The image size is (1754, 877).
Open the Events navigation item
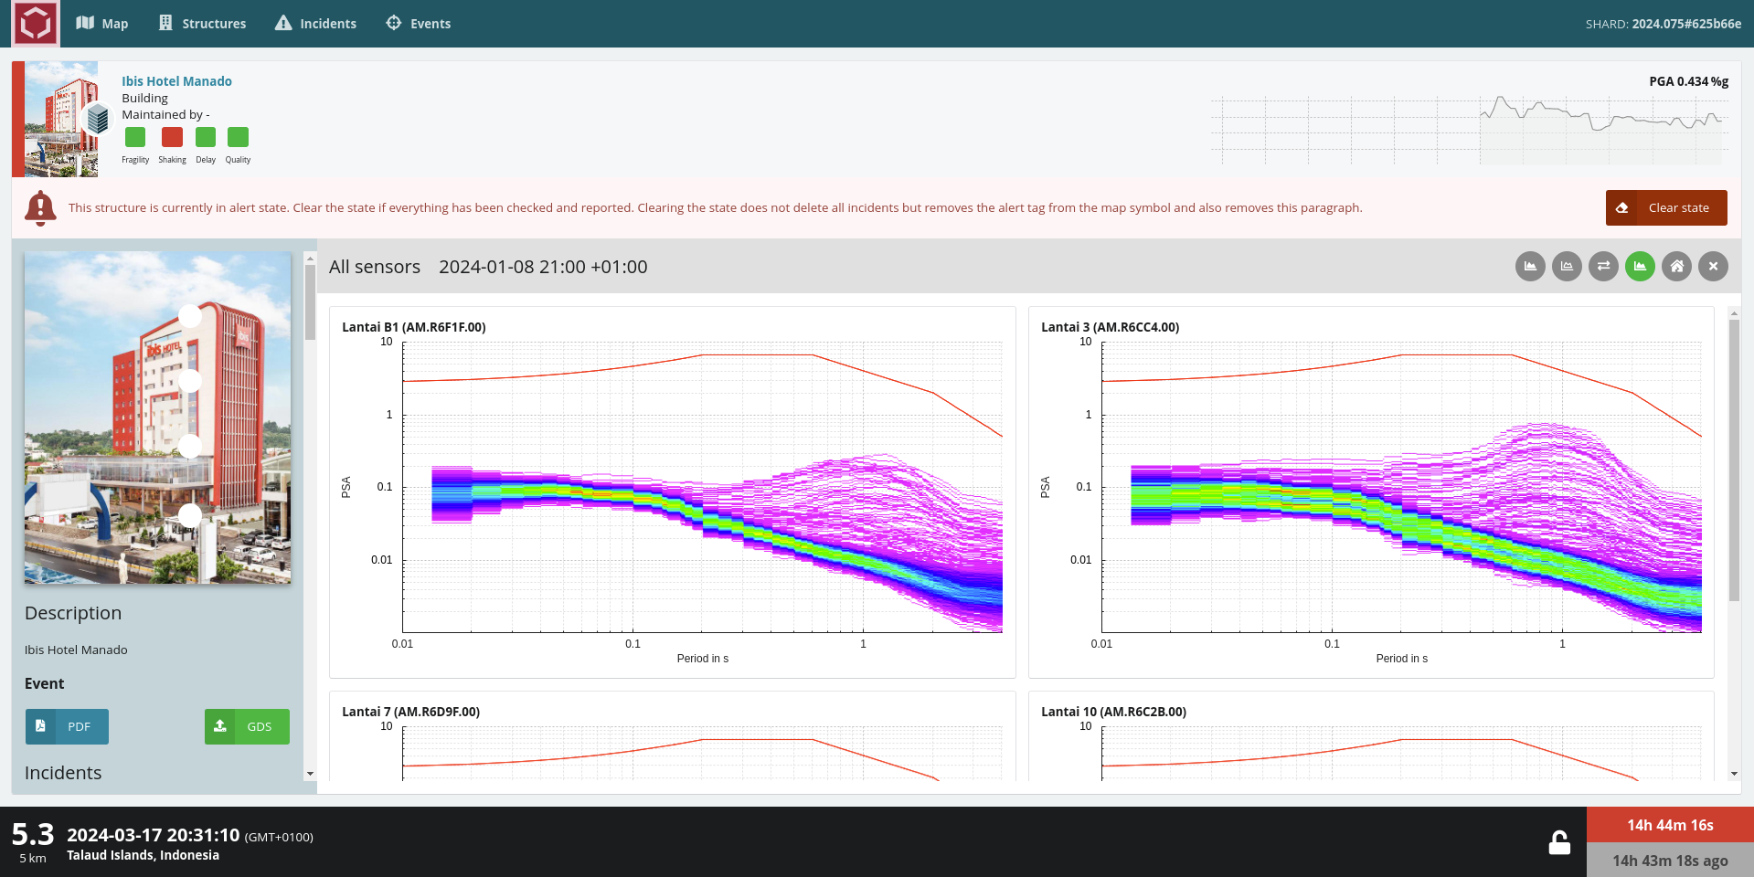tap(419, 24)
